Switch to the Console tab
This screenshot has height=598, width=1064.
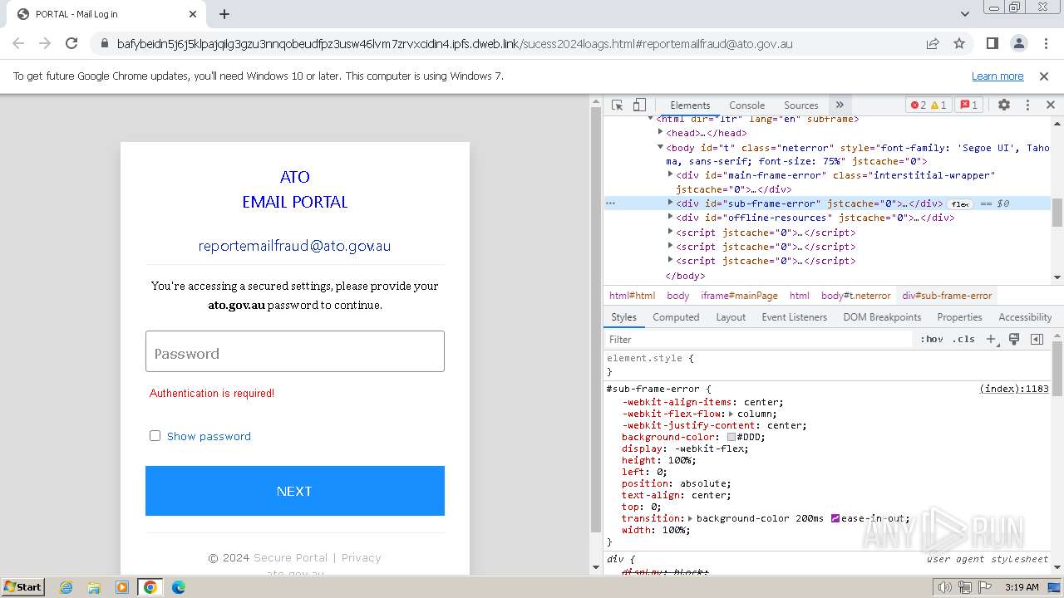tap(746, 105)
